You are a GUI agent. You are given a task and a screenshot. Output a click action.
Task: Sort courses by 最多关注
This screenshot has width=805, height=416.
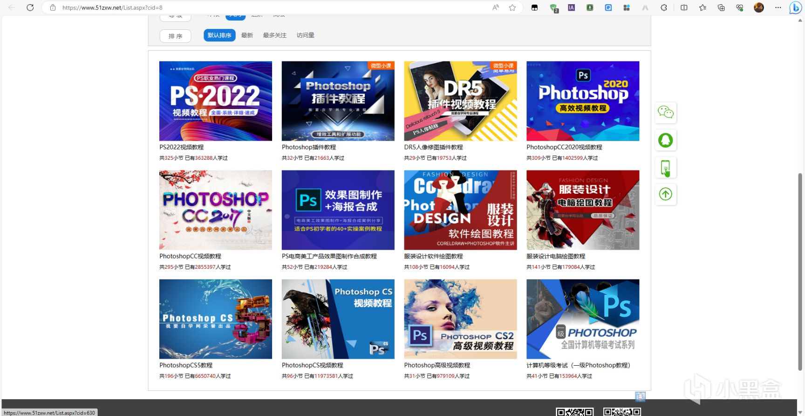click(x=274, y=35)
